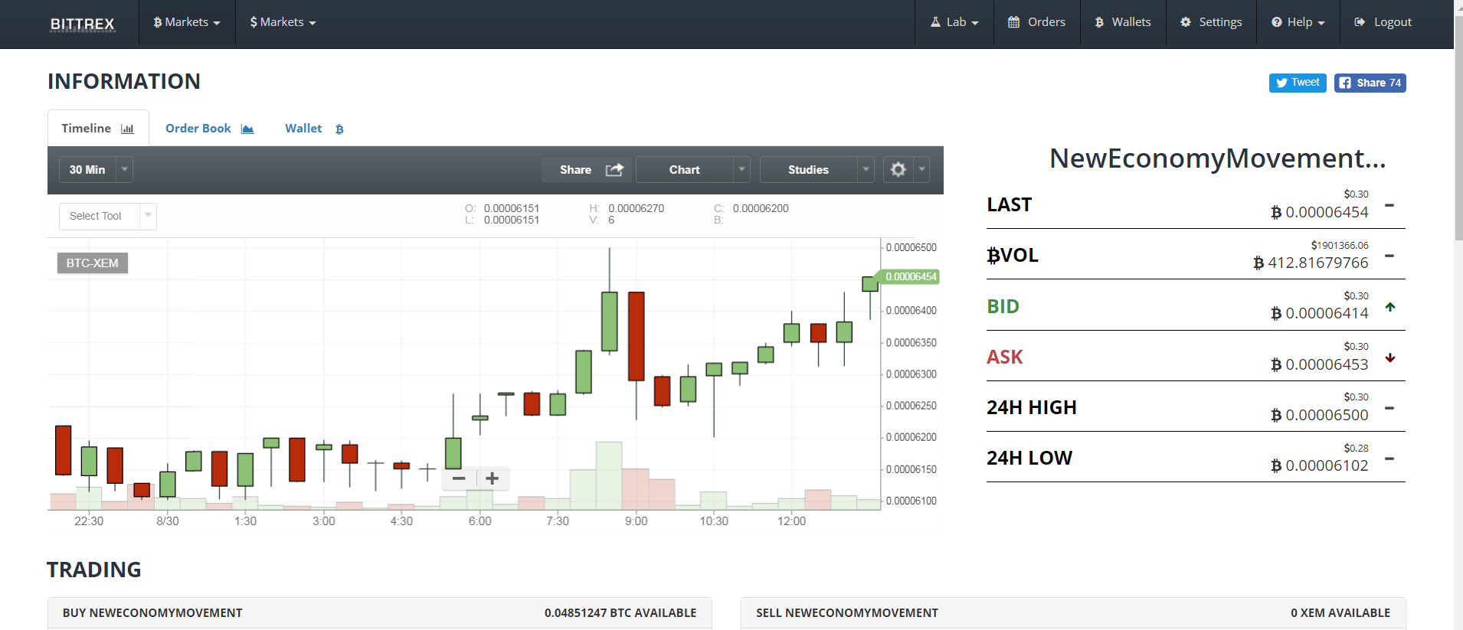This screenshot has width=1463, height=630.
Task: Click the area chart icon on Order Book
Action: pyautogui.click(x=247, y=129)
